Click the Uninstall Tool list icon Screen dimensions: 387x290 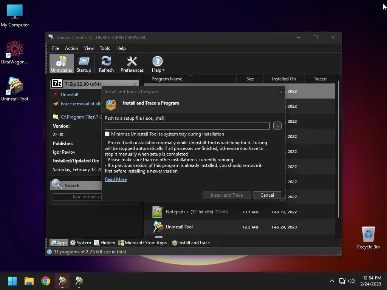(158, 227)
